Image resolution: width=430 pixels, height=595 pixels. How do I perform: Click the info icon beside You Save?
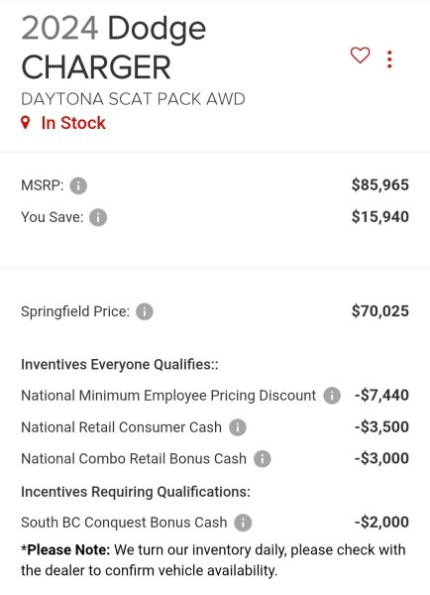click(x=98, y=217)
